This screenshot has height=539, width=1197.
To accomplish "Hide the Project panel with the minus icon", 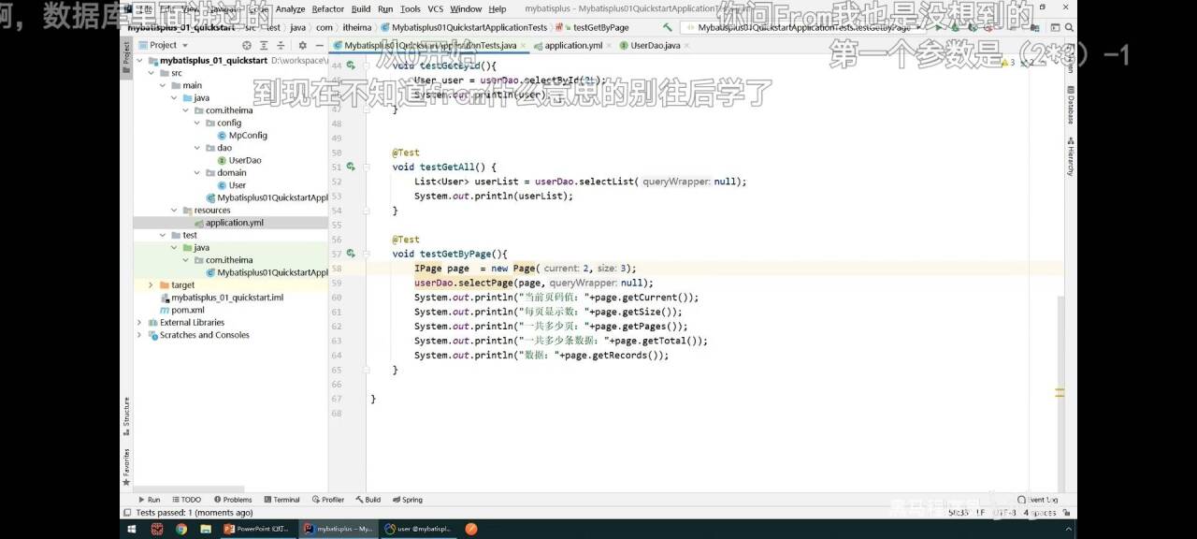I will pos(318,45).
